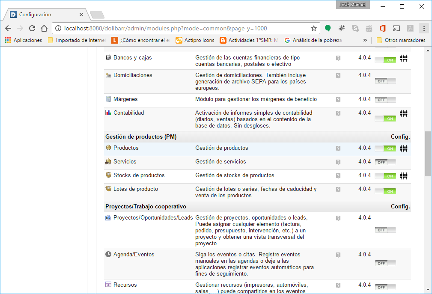
Task: Open configuration icon for Productos module
Action: pos(403,149)
